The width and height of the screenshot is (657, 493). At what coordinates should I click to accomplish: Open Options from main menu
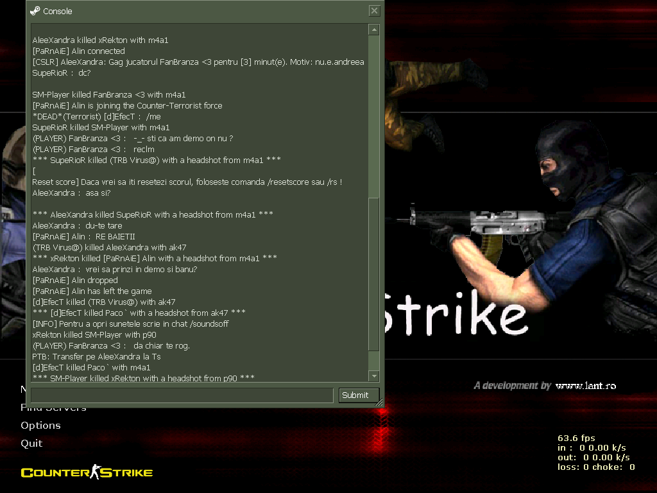coord(40,425)
